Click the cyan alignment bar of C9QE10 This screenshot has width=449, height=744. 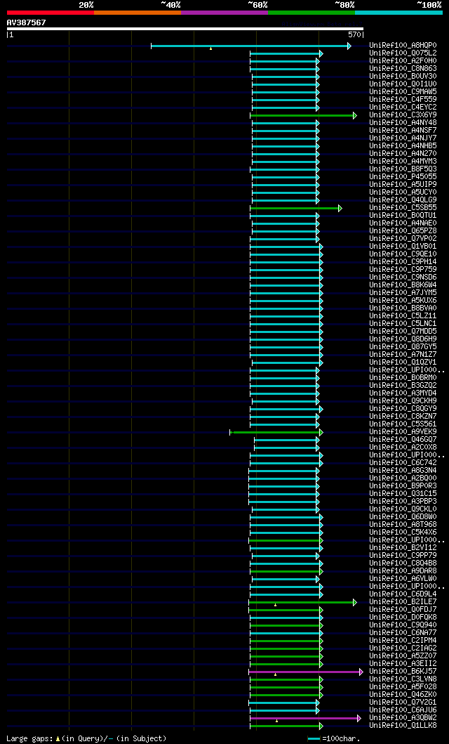(285, 254)
